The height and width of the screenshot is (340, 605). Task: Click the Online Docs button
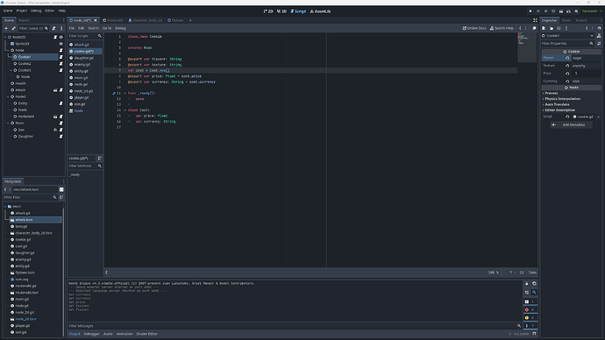point(474,28)
